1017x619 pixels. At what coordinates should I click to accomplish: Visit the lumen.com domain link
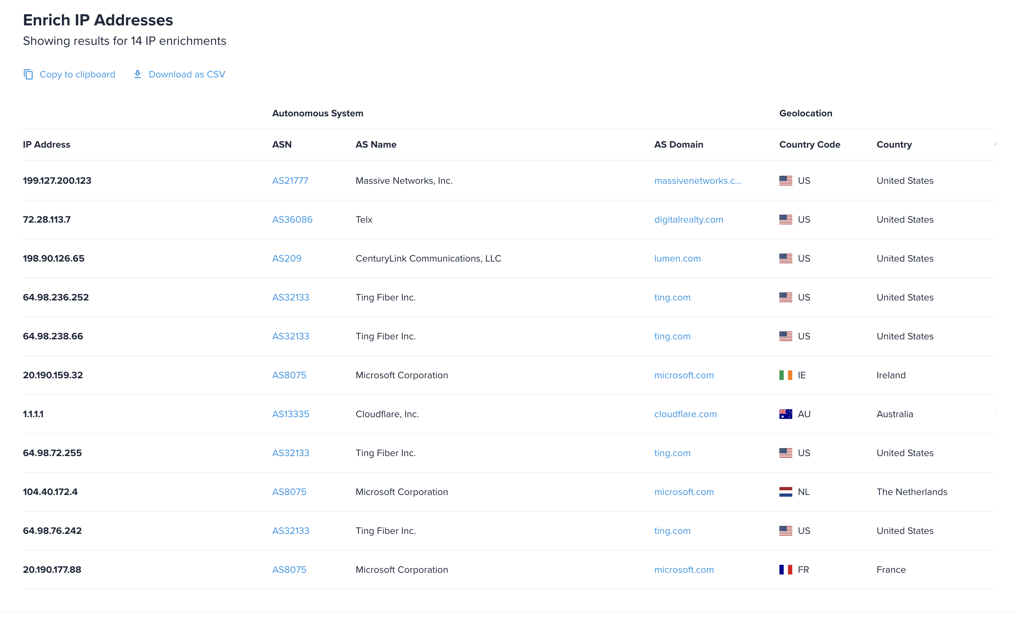677,258
